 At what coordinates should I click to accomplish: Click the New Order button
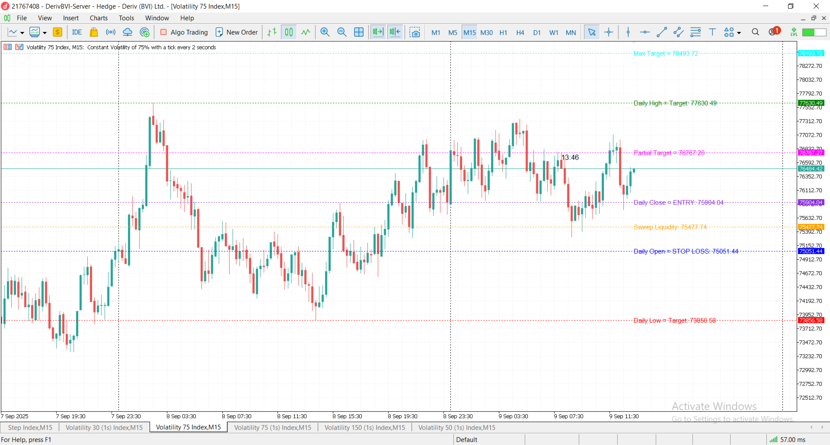coord(236,32)
